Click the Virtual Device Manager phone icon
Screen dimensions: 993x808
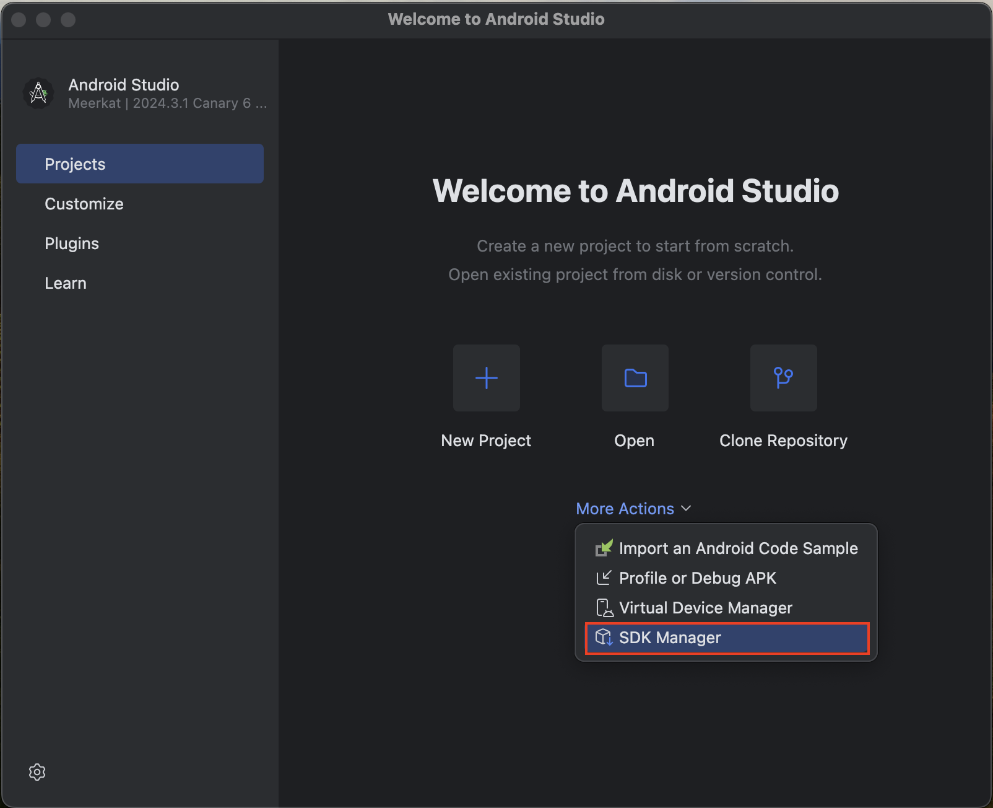coord(604,608)
